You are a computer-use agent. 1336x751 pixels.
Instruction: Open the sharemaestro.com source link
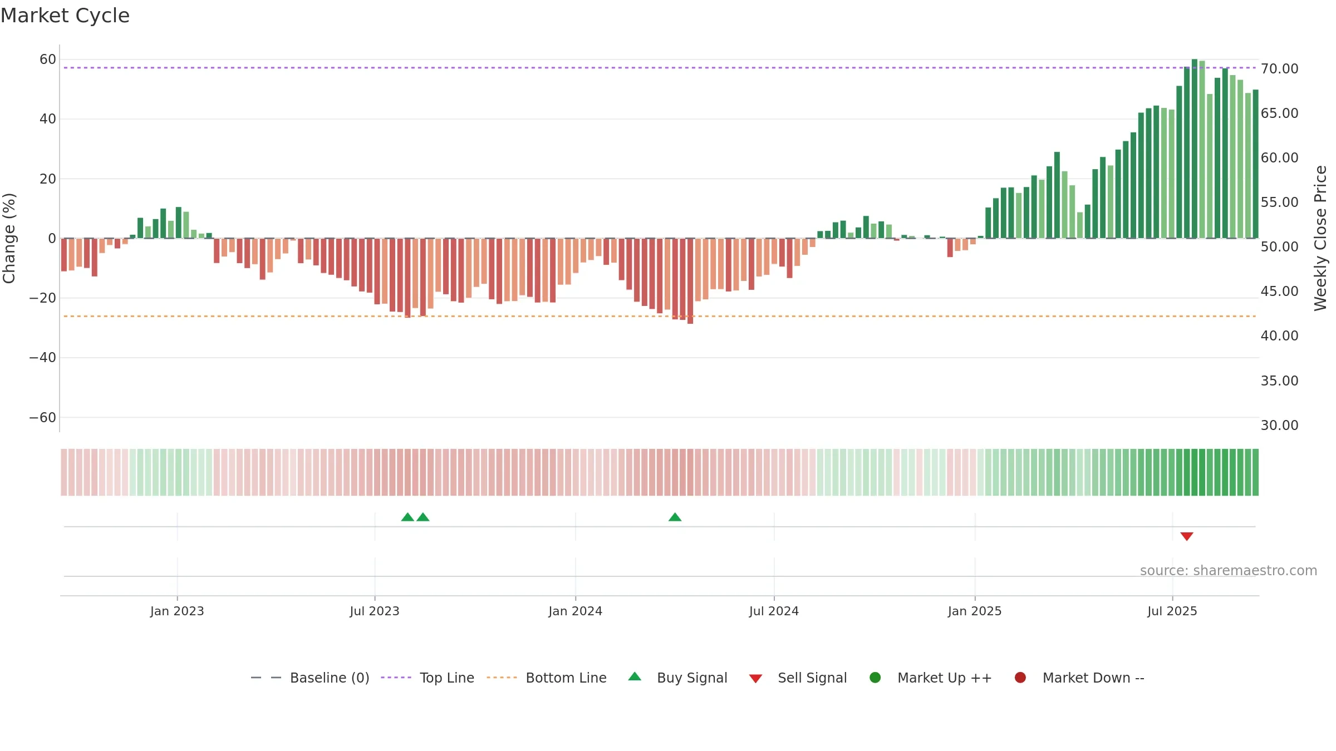pos(1229,570)
